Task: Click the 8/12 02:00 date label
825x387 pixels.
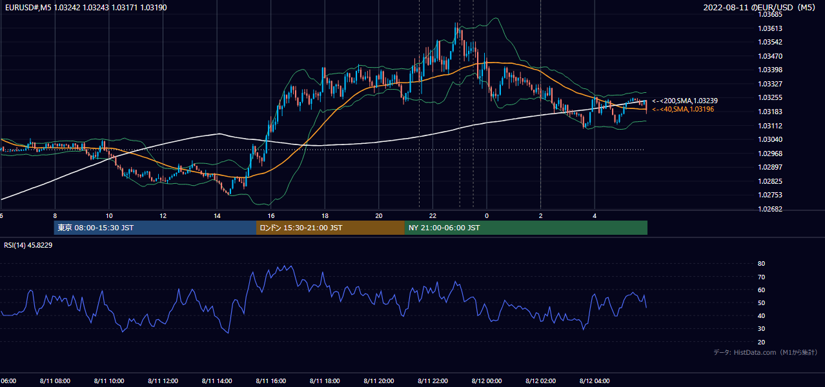Action: (540, 381)
